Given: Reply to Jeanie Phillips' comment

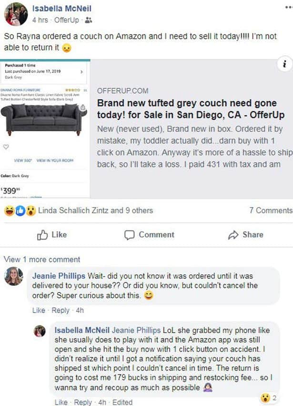Looking at the screenshot, I should [x=61, y=311].
